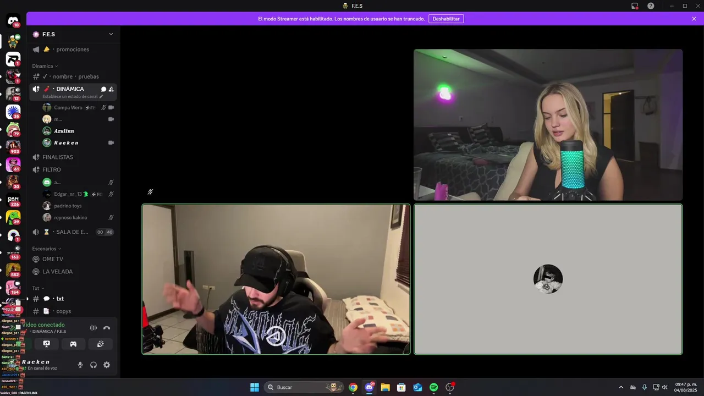
Task: Select Edgar_nr_13 in FILTRO channel
Action: (78, 194)
